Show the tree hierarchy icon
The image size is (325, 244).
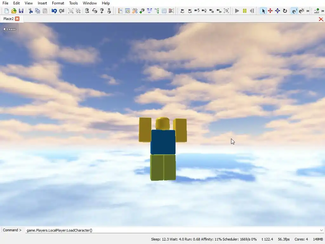(157, 11)
